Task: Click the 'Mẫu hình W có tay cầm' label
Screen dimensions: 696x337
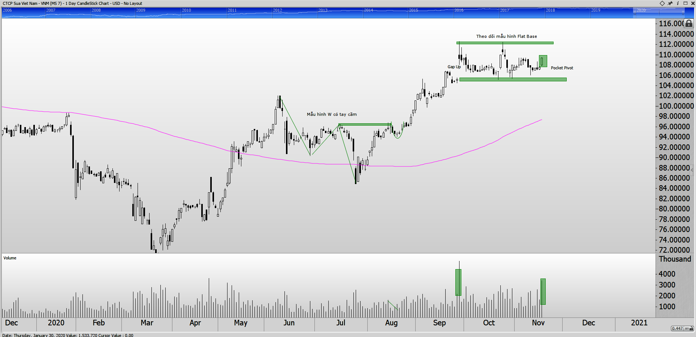Action: tap(332, 114)
